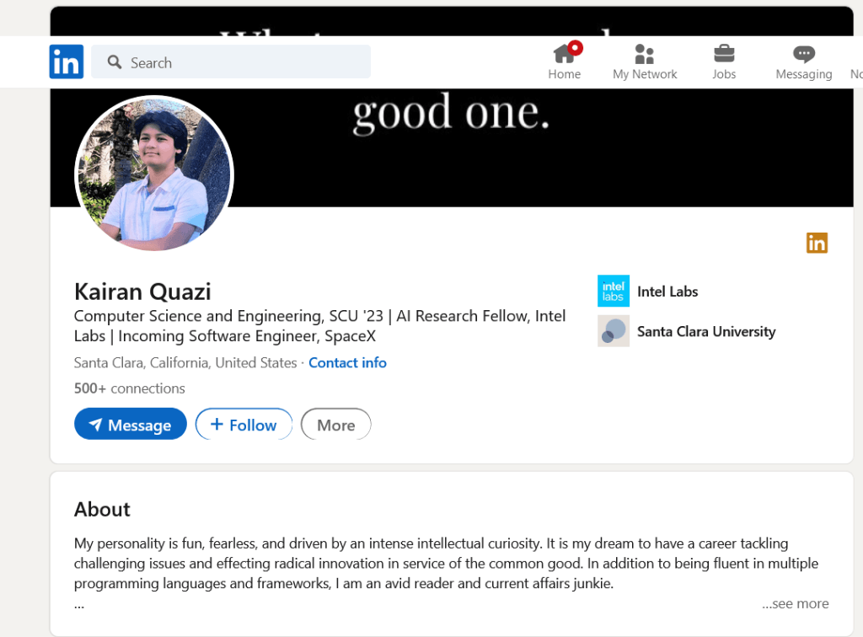The height and width of the screenshot is (637, 863).
Task: Click the Follow button
Action: pyautogui.click(x=244, y=424)
